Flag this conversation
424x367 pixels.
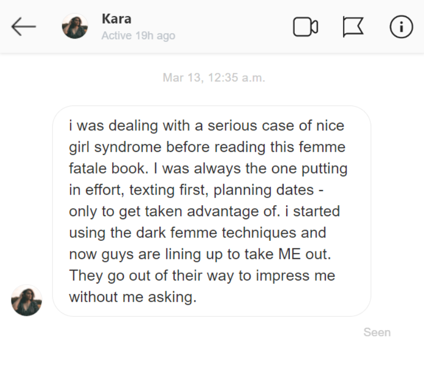(x=354, y=27)
